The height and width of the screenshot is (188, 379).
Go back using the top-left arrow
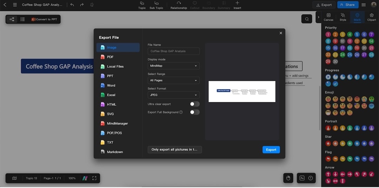(x=5, y=5)
